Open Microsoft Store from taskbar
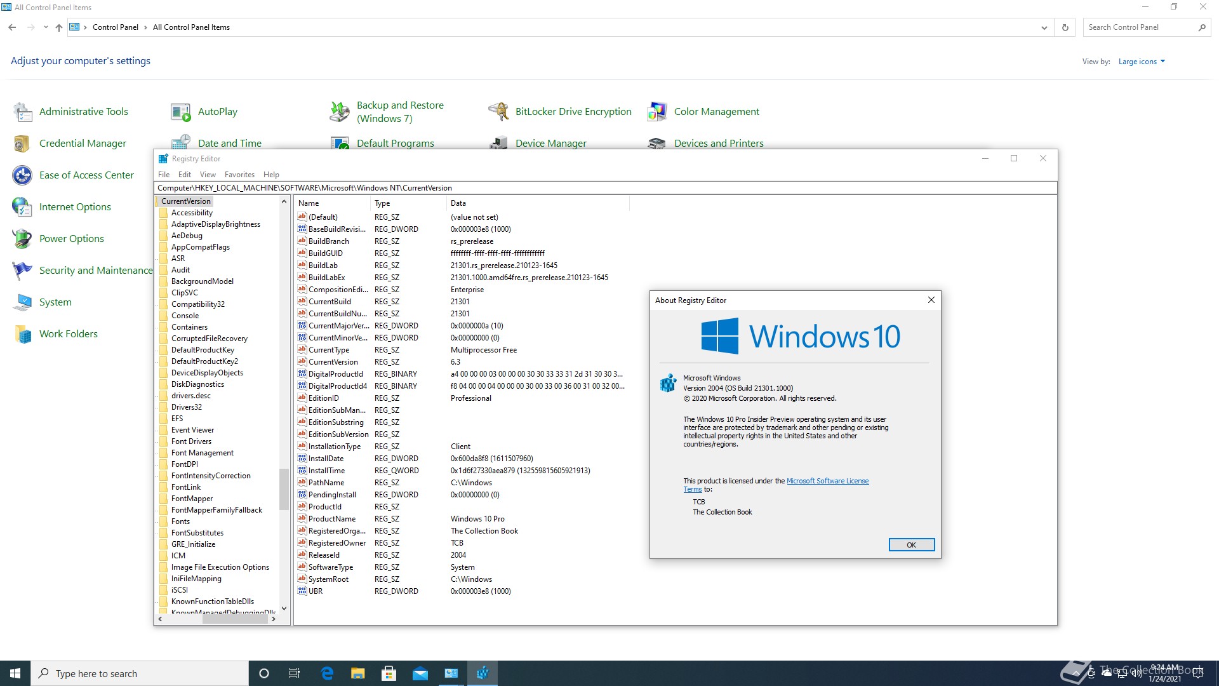Viewport: 1219px width, 686px height. coord(389,673)
